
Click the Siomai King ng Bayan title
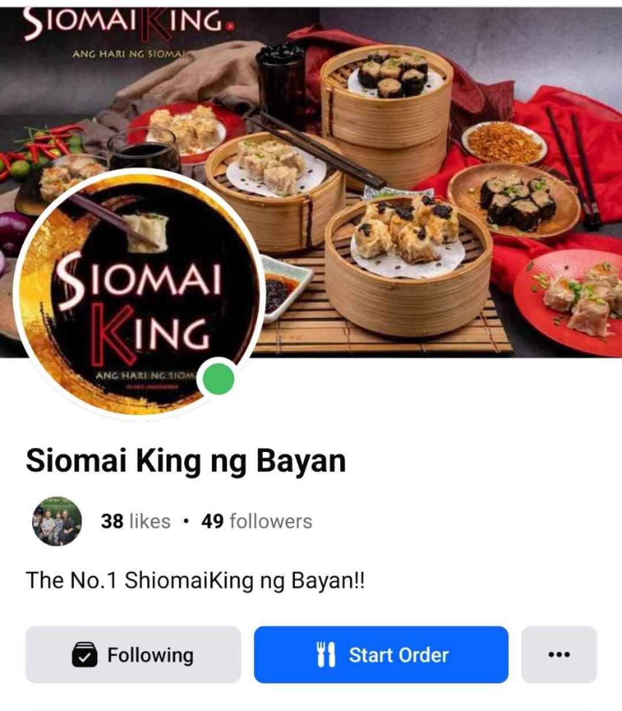[186, 461]
